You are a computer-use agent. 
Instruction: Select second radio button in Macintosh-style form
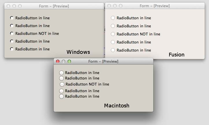click(61, 78)
